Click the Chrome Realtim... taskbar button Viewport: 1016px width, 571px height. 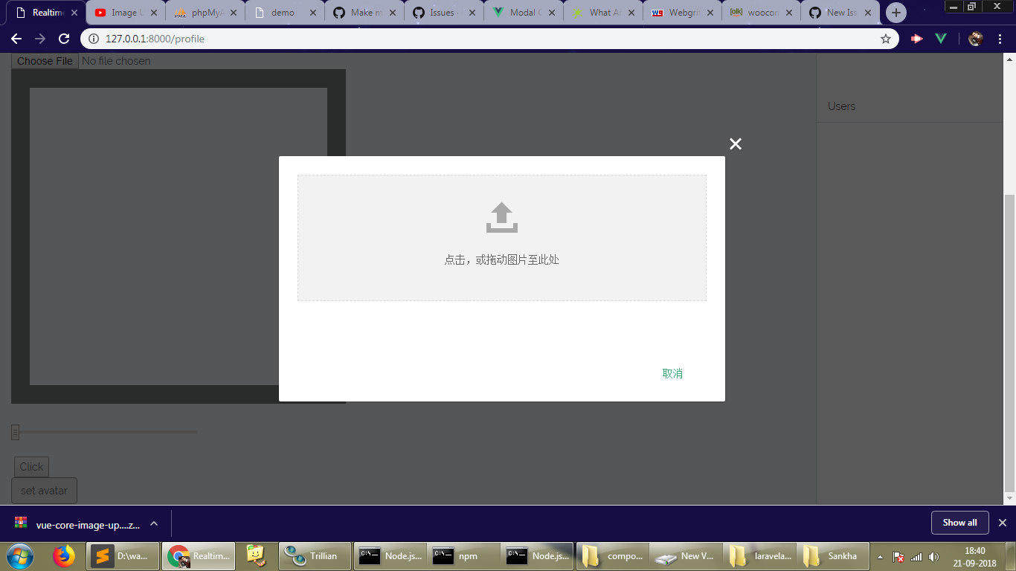click(x=199, y=555)
